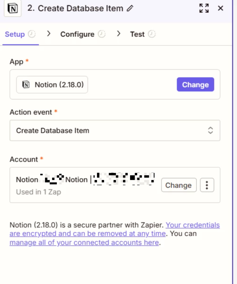Click the Action event up-down arrows

(x=211, y=130)
